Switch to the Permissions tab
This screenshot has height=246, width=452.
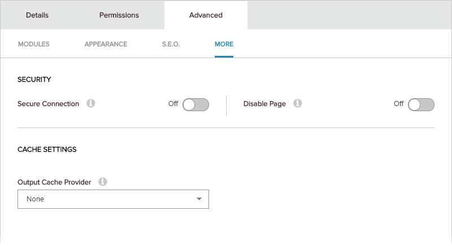tap(119, 15)
